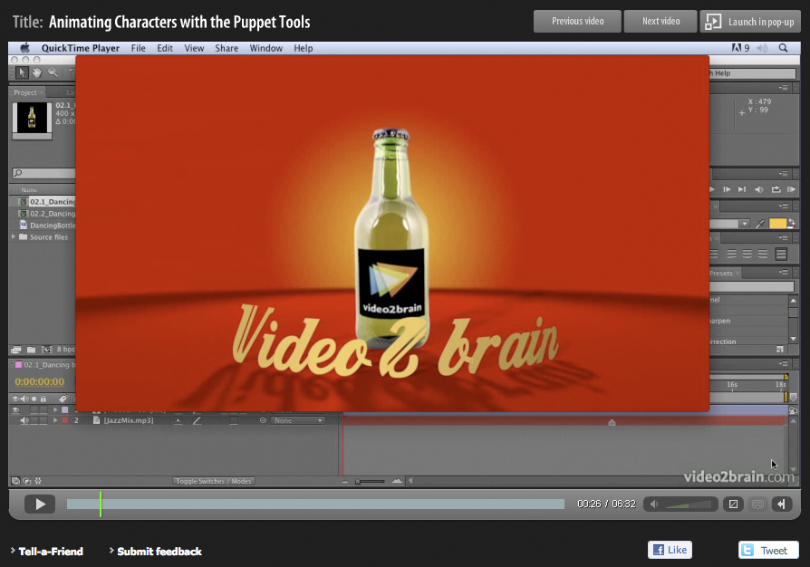Select the Zoom magnifier tool
This screenshot has height=567, width=810.
pos(53,72)
